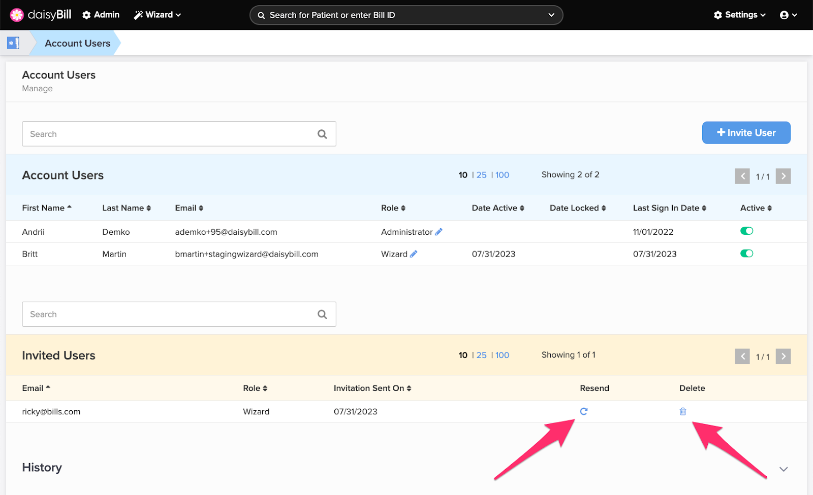Image resolution: width=813 pixels, height=495 pixels.
Task: Click inside the Account Users search field
Action: pos(152,133)
